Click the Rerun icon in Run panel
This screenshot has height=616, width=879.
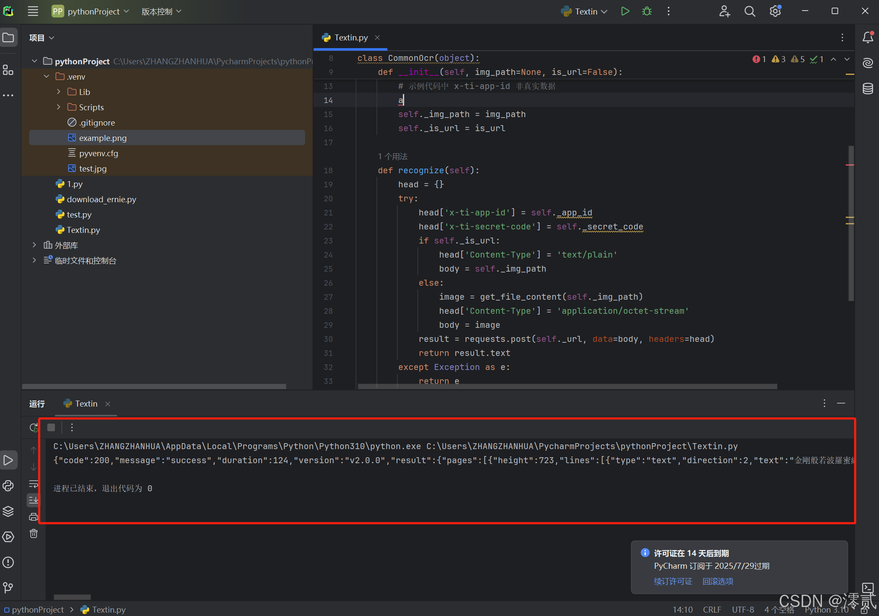coord(34,427)
